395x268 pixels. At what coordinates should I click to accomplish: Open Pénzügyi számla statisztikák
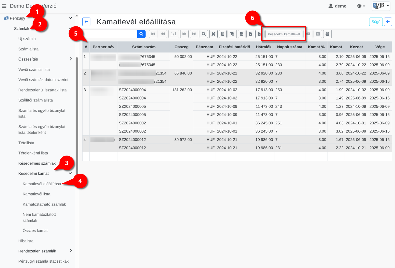coord(43,261)
